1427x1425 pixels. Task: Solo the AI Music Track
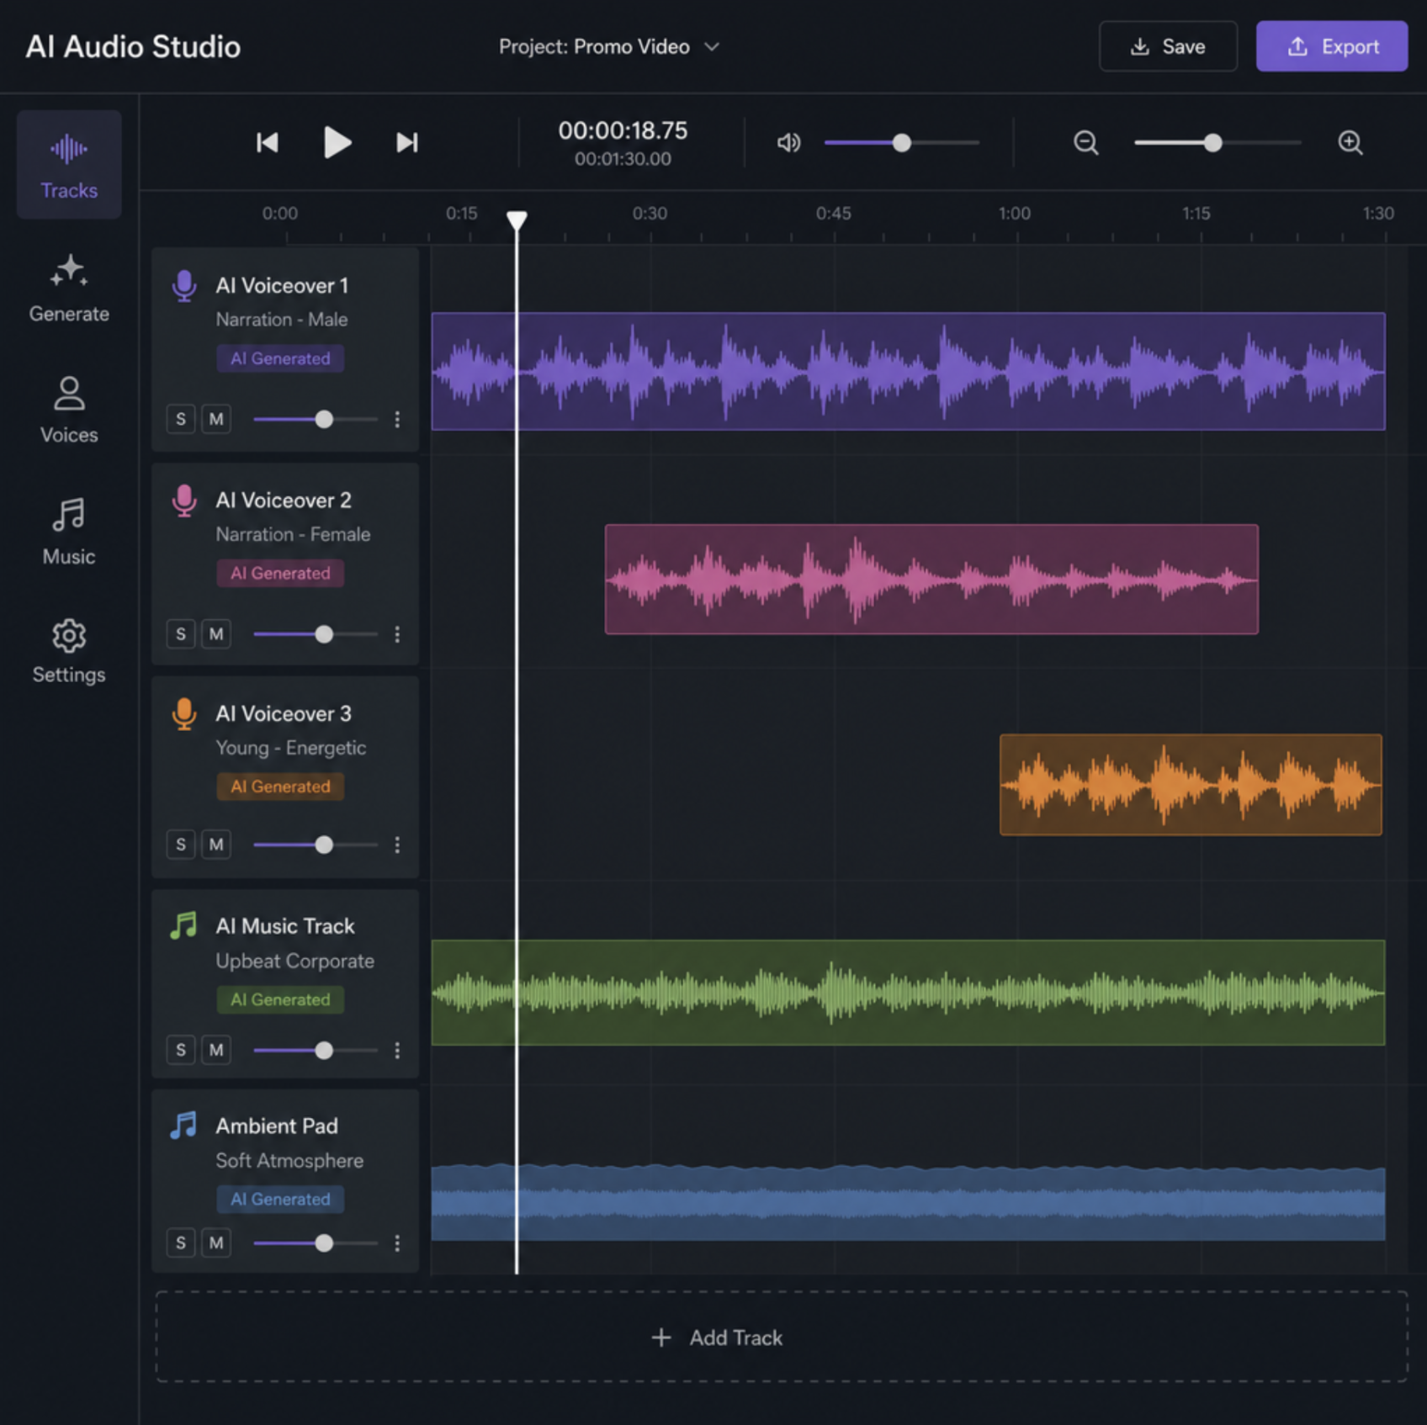[x=181, y=1050]
